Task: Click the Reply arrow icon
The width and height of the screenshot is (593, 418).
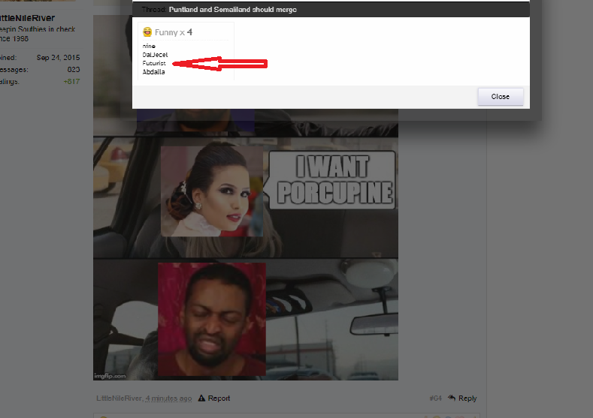Action: [452, 398]
